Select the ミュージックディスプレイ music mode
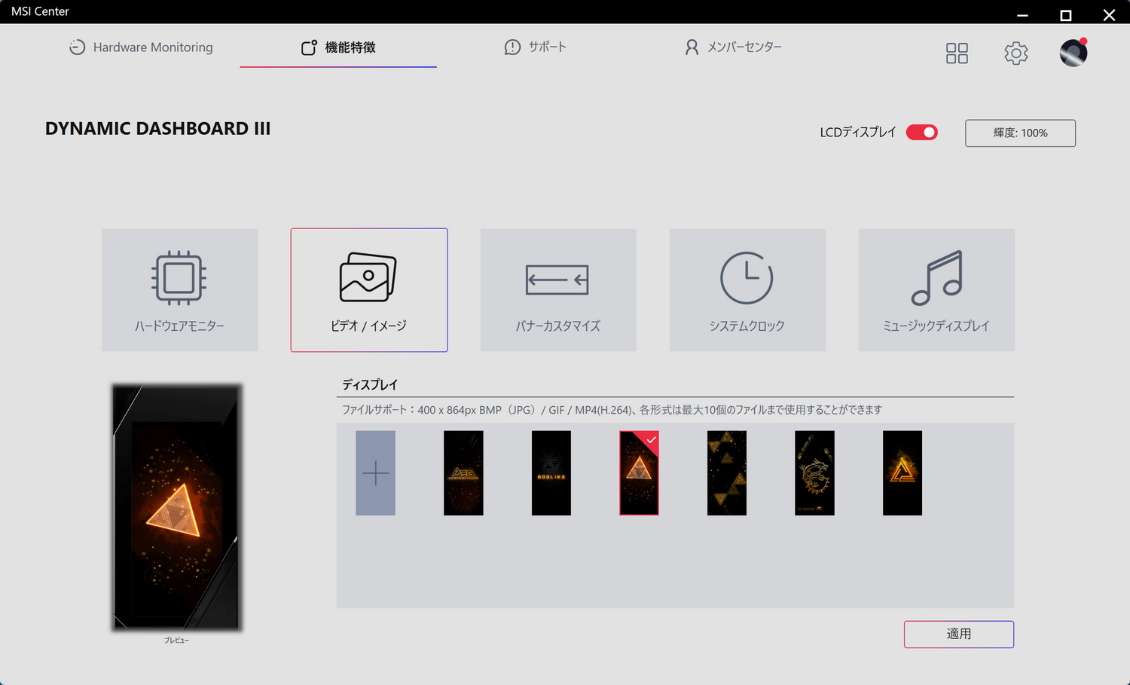Image resolution: width=1130 pixels, height=685 pixels. point(936,290)
